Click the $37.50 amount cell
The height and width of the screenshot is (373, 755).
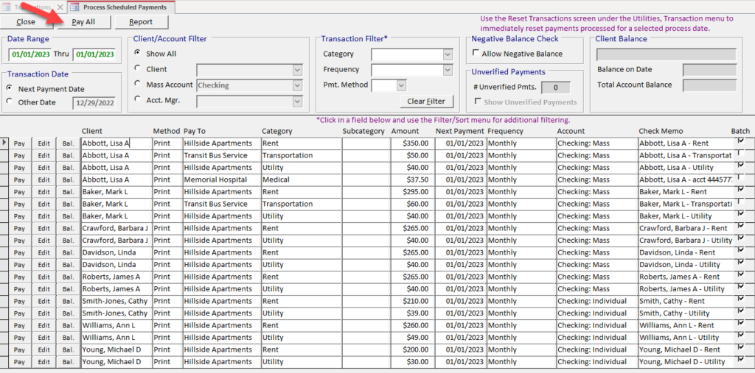click(x=413, y=180)
